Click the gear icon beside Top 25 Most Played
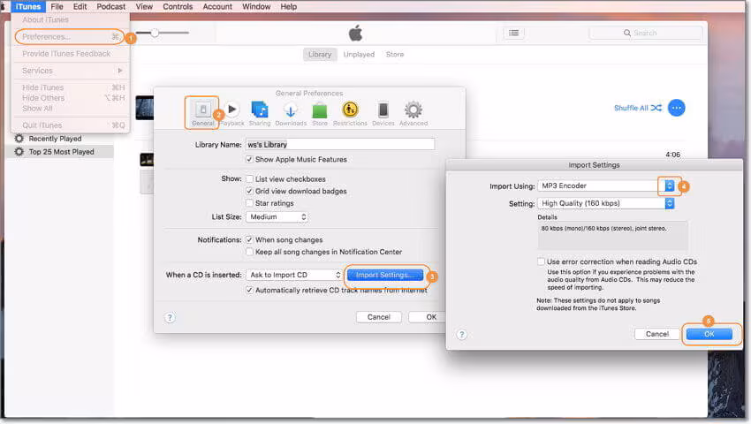 pyautogui.click(x=19, y=152)
